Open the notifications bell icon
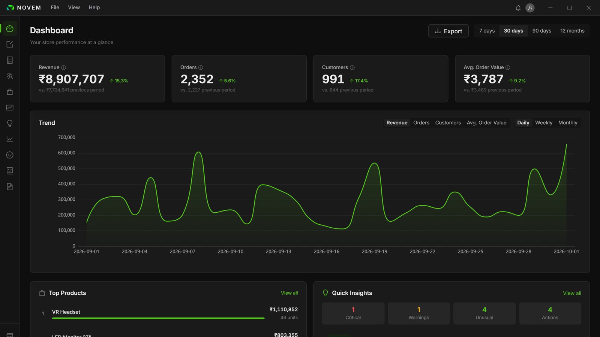This screenshot has height=337, width=600. tap(518, 8)
